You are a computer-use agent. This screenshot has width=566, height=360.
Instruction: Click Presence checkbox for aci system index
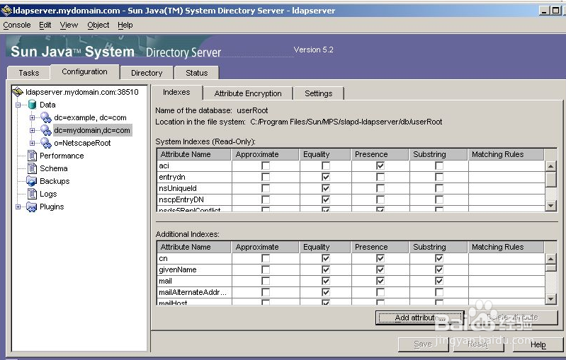(x=380, y=166)
